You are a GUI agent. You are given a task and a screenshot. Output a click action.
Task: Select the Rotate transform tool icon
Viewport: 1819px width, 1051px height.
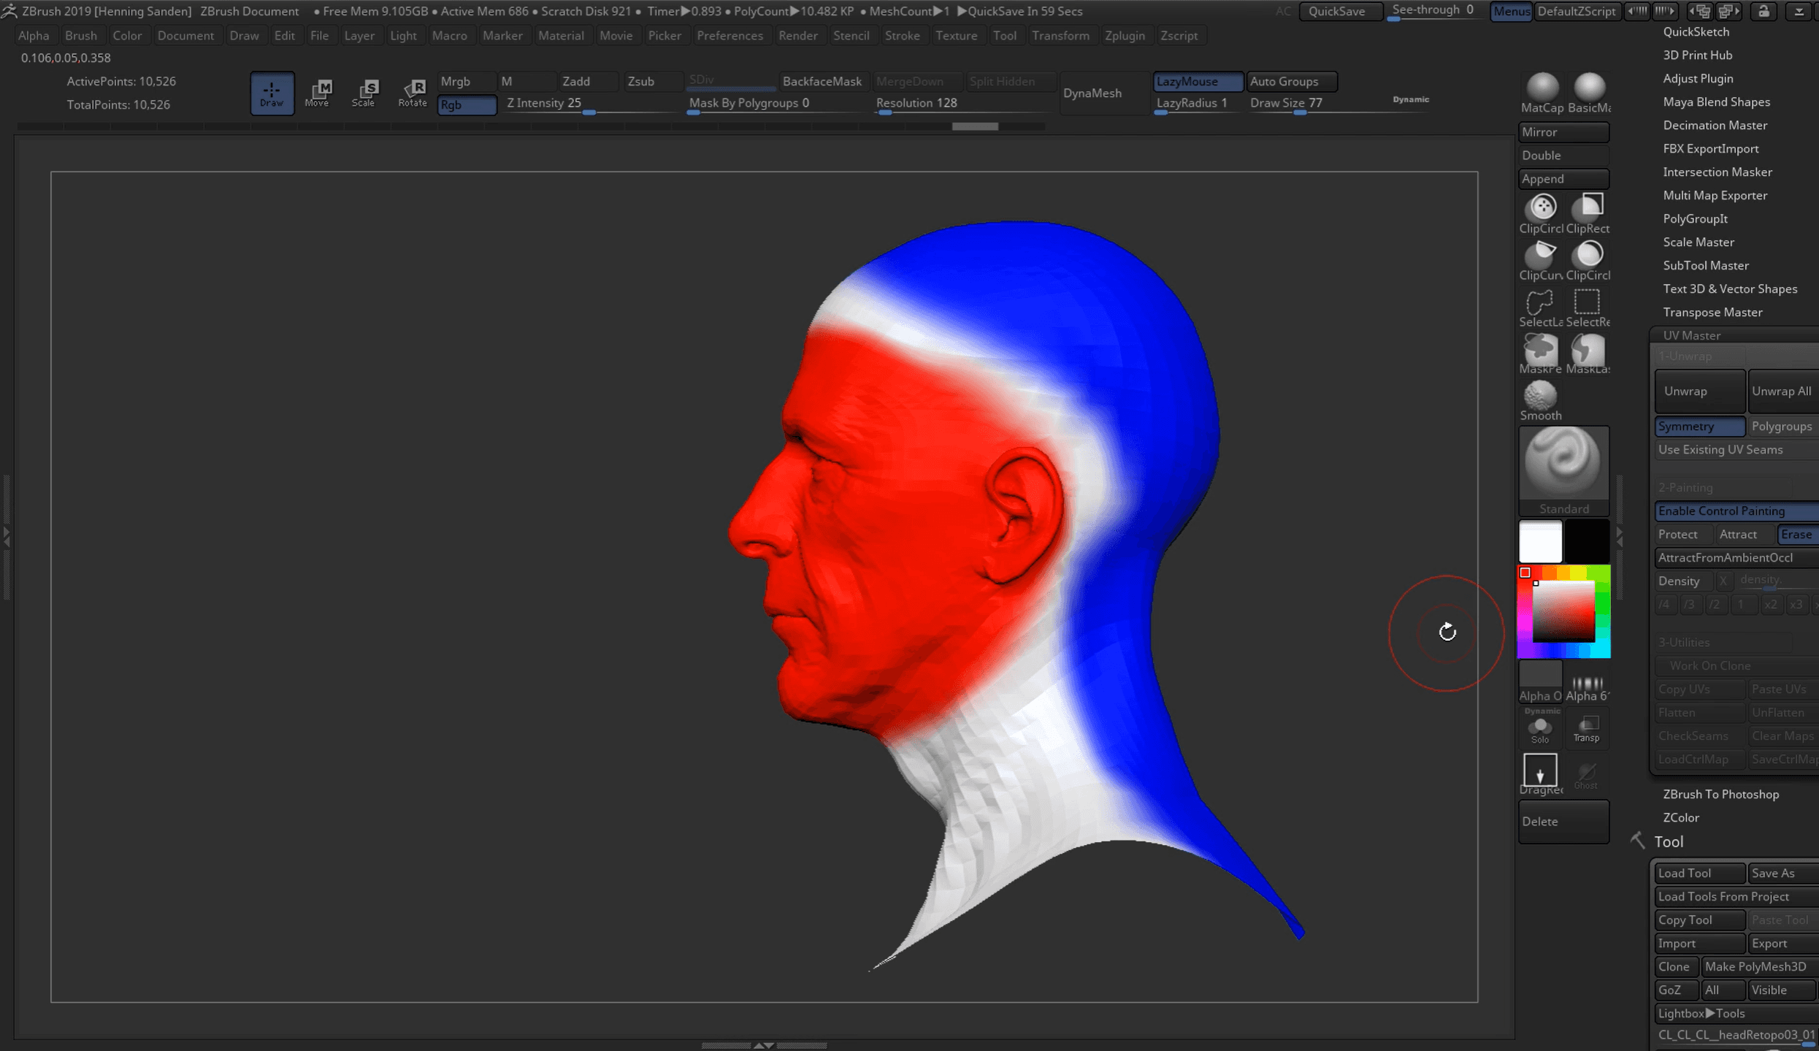tap(412, 93)
